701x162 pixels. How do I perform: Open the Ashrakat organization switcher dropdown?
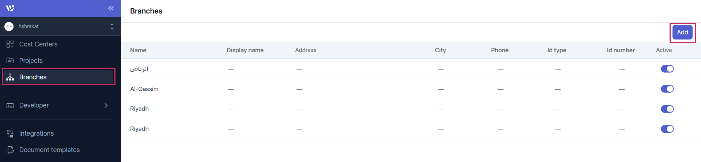pos(112,26)
